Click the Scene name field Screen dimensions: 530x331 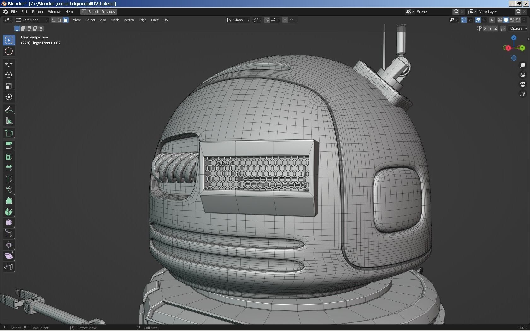(433, 12)
